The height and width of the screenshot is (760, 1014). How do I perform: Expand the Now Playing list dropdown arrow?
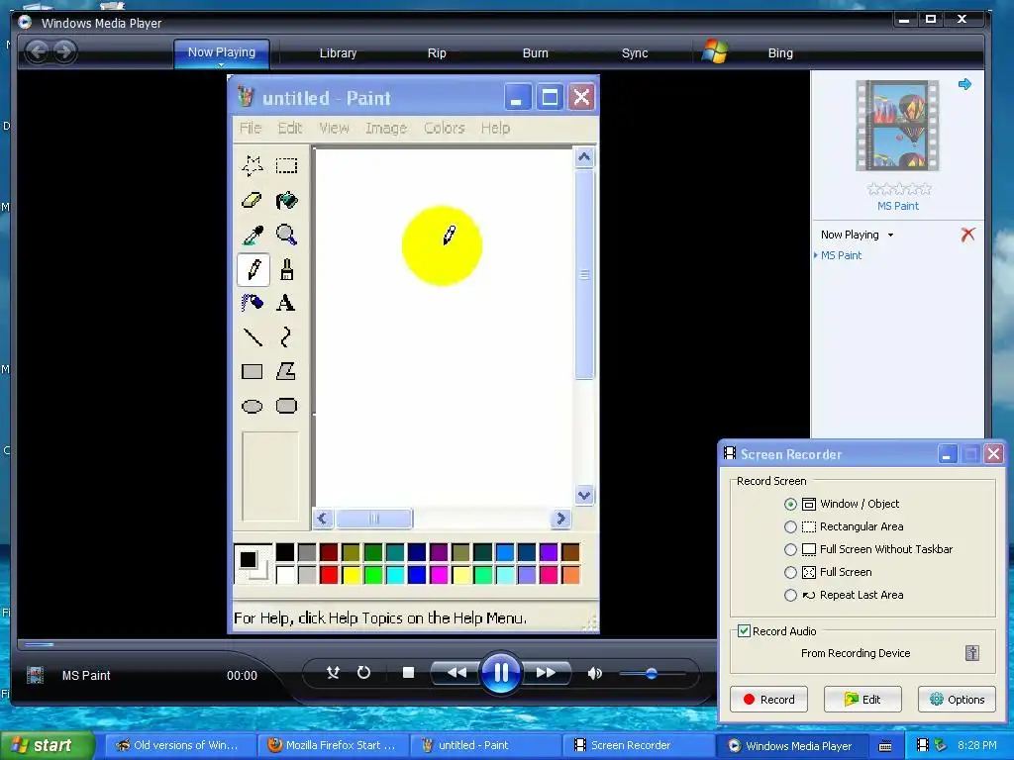890,236
